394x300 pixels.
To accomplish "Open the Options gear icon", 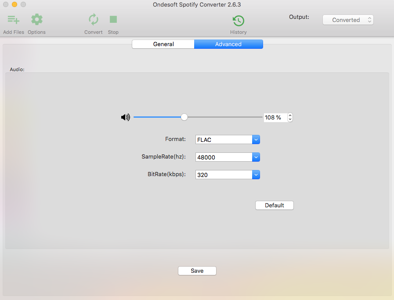I will coord(37,20).
